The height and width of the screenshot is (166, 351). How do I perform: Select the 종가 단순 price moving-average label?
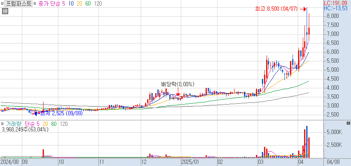tap(49, 3)
